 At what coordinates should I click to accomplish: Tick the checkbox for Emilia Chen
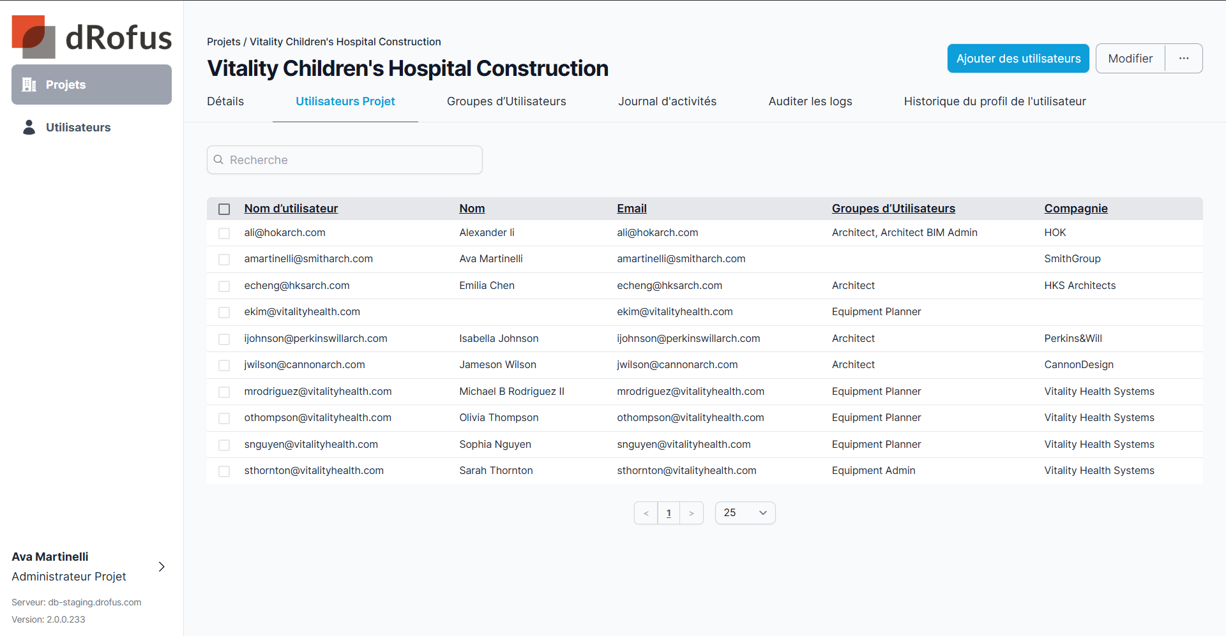tap(224, 286)
